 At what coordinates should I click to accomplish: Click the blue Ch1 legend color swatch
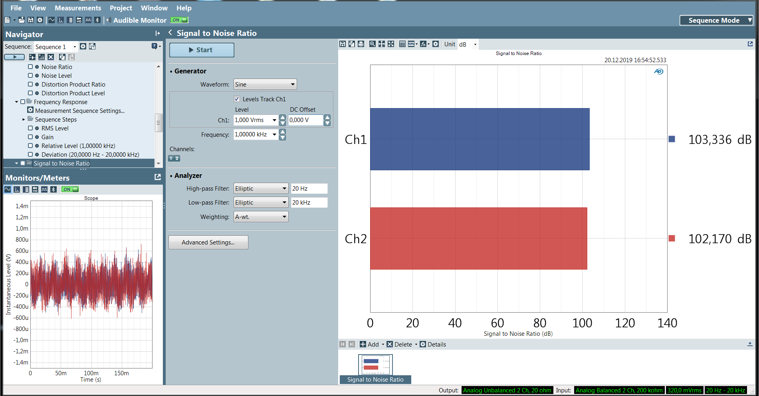point(672,139)
